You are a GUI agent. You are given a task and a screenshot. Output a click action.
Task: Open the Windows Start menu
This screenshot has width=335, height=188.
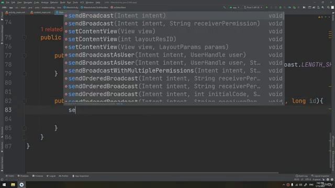pos(4,184)
